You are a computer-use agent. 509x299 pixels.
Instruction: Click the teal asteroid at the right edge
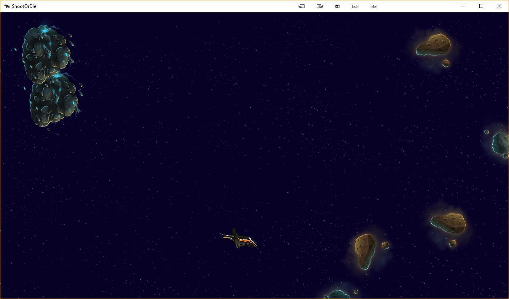click(x=501, y=143)
